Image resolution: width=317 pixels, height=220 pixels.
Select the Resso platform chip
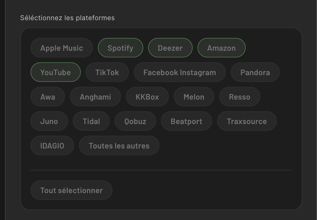click(x=240, y=97)
